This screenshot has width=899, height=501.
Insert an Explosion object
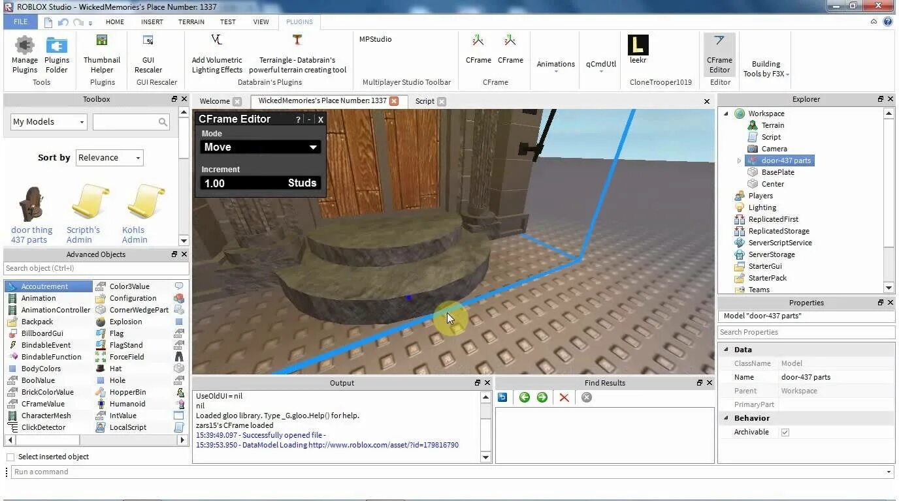tap(118, 322)
